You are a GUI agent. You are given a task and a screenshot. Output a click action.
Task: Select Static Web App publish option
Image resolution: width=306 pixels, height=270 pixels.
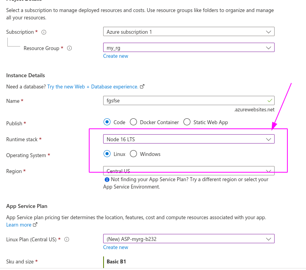click(187, 122)
